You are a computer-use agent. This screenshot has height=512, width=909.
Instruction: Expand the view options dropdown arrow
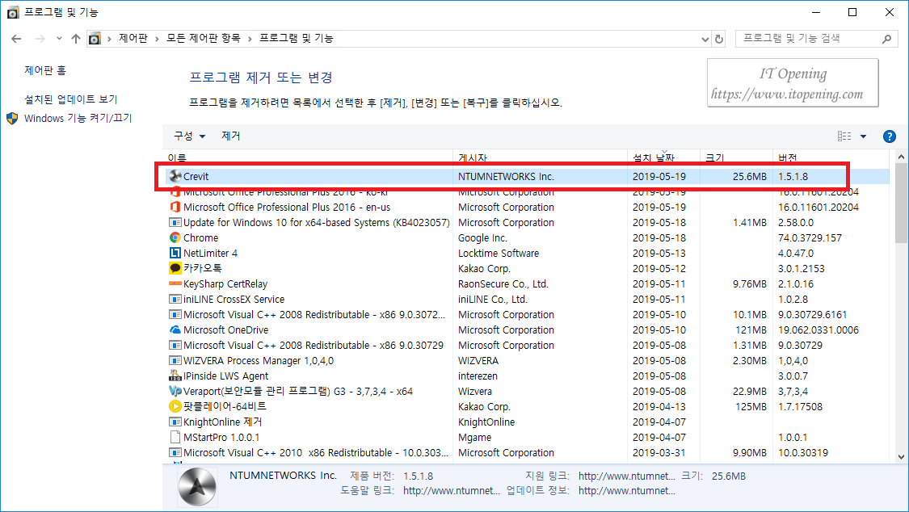pos(863,136)
